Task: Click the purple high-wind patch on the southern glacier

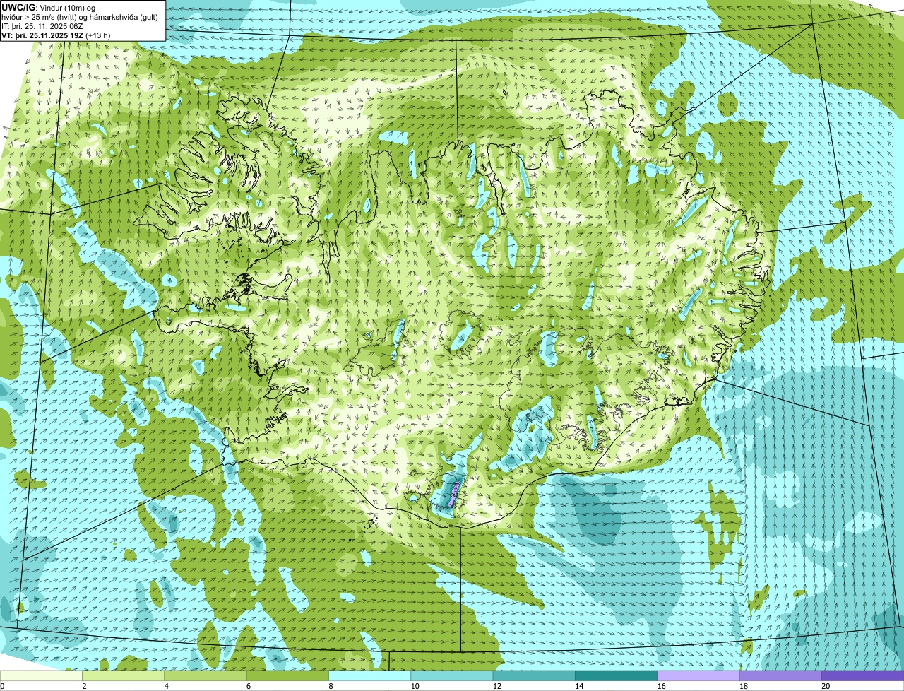Action: (453, 493)
